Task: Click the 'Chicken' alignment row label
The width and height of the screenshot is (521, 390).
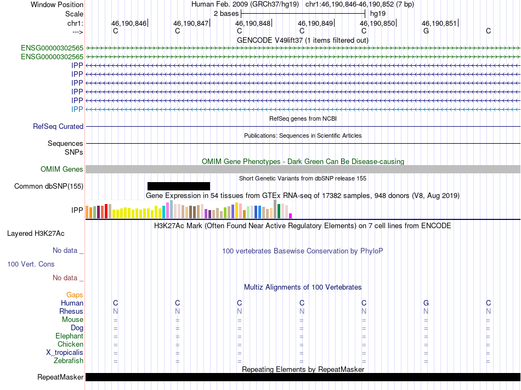Action: [70, 344]
